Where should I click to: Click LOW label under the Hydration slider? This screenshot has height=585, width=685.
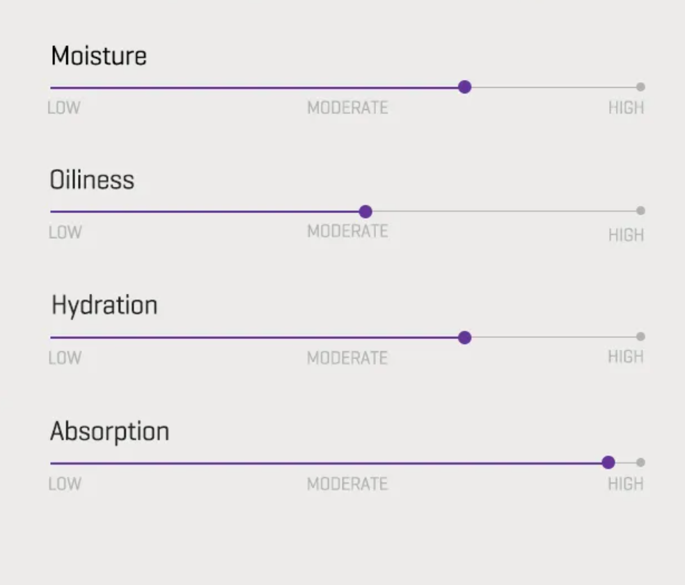tap(63, 358)
